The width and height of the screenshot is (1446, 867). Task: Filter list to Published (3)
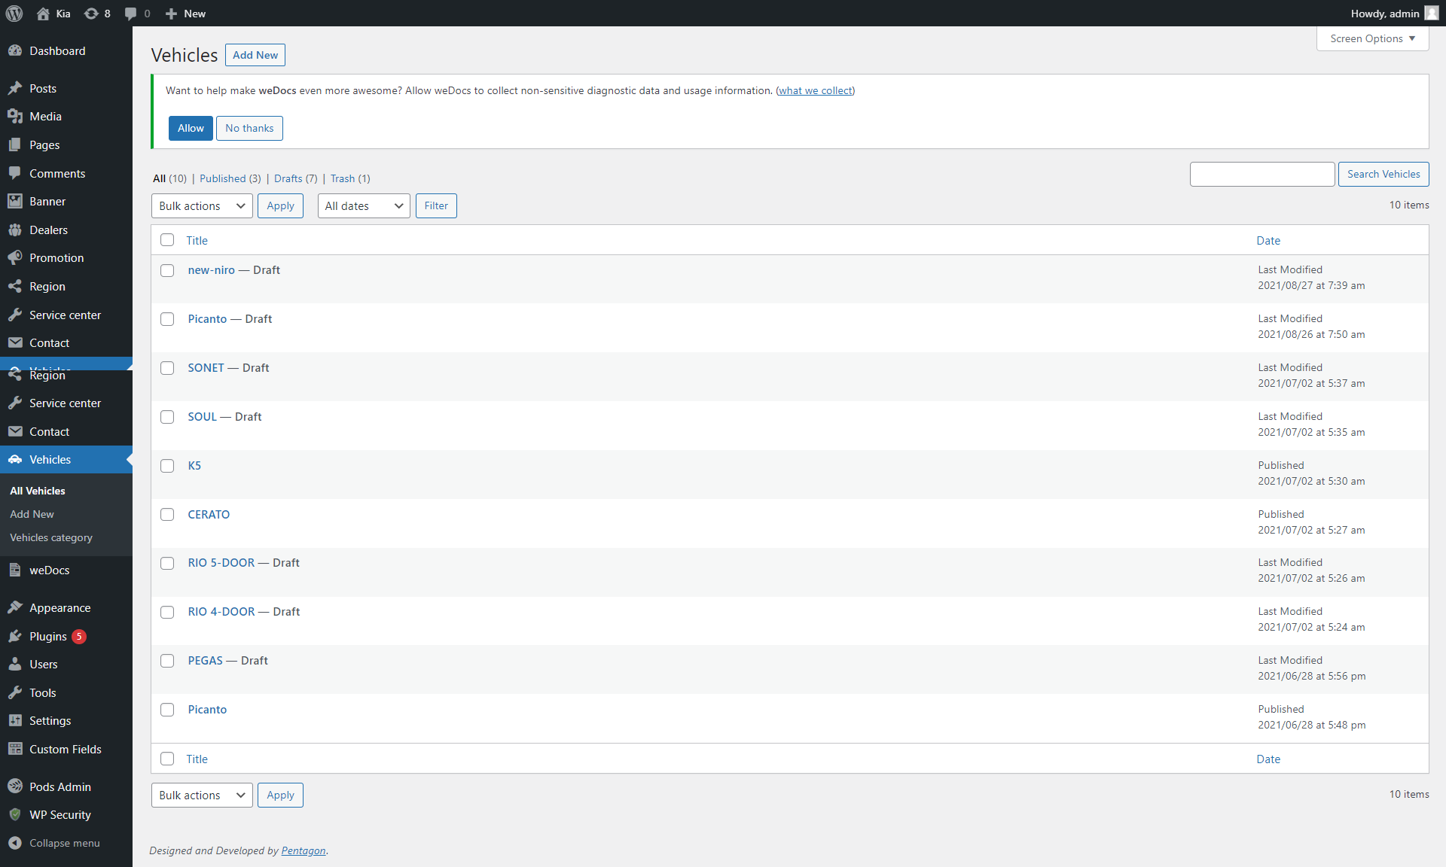tap(230, 178)
